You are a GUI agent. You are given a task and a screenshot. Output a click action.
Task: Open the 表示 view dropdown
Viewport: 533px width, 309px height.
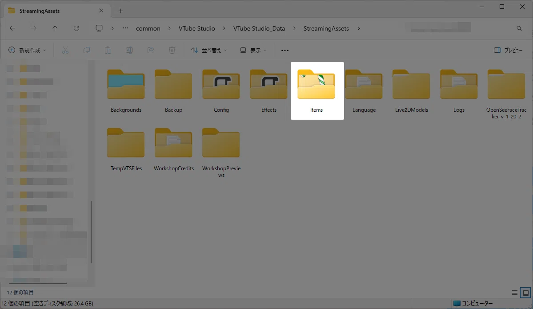click(x=253, y=50)
